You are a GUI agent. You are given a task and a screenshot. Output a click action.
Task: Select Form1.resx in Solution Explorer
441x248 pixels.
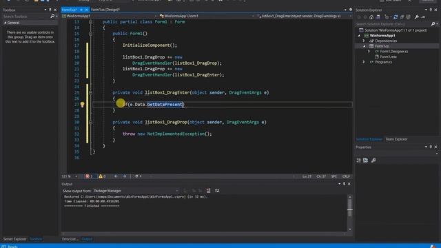pyautogui.click(x=389, y=56)
